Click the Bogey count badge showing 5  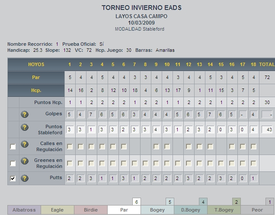tap(170, 202)
